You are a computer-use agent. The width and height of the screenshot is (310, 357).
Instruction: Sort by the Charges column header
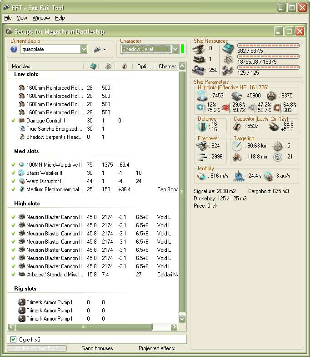point(166,66)
